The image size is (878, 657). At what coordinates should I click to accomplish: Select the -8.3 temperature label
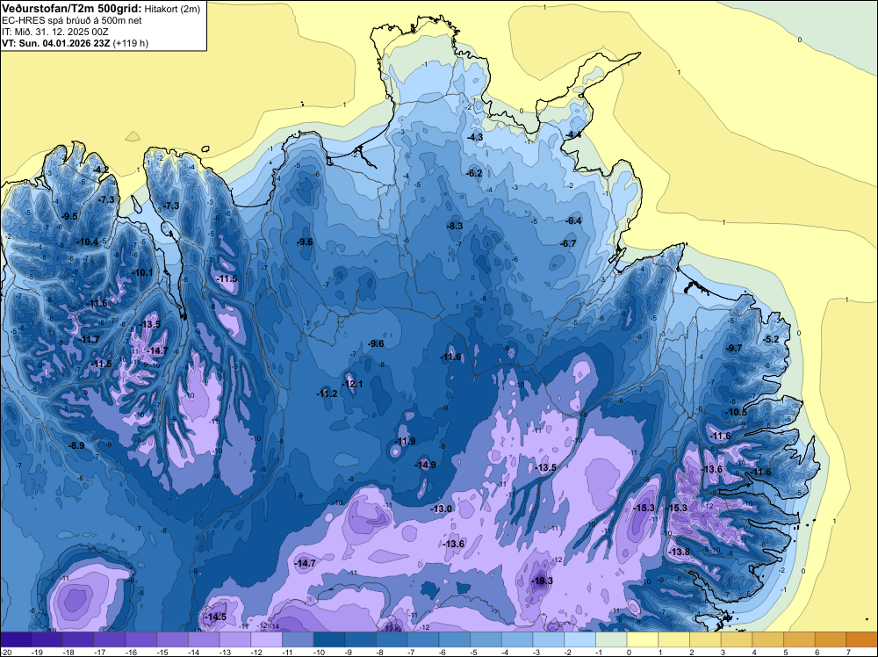(x=455, y=227)
